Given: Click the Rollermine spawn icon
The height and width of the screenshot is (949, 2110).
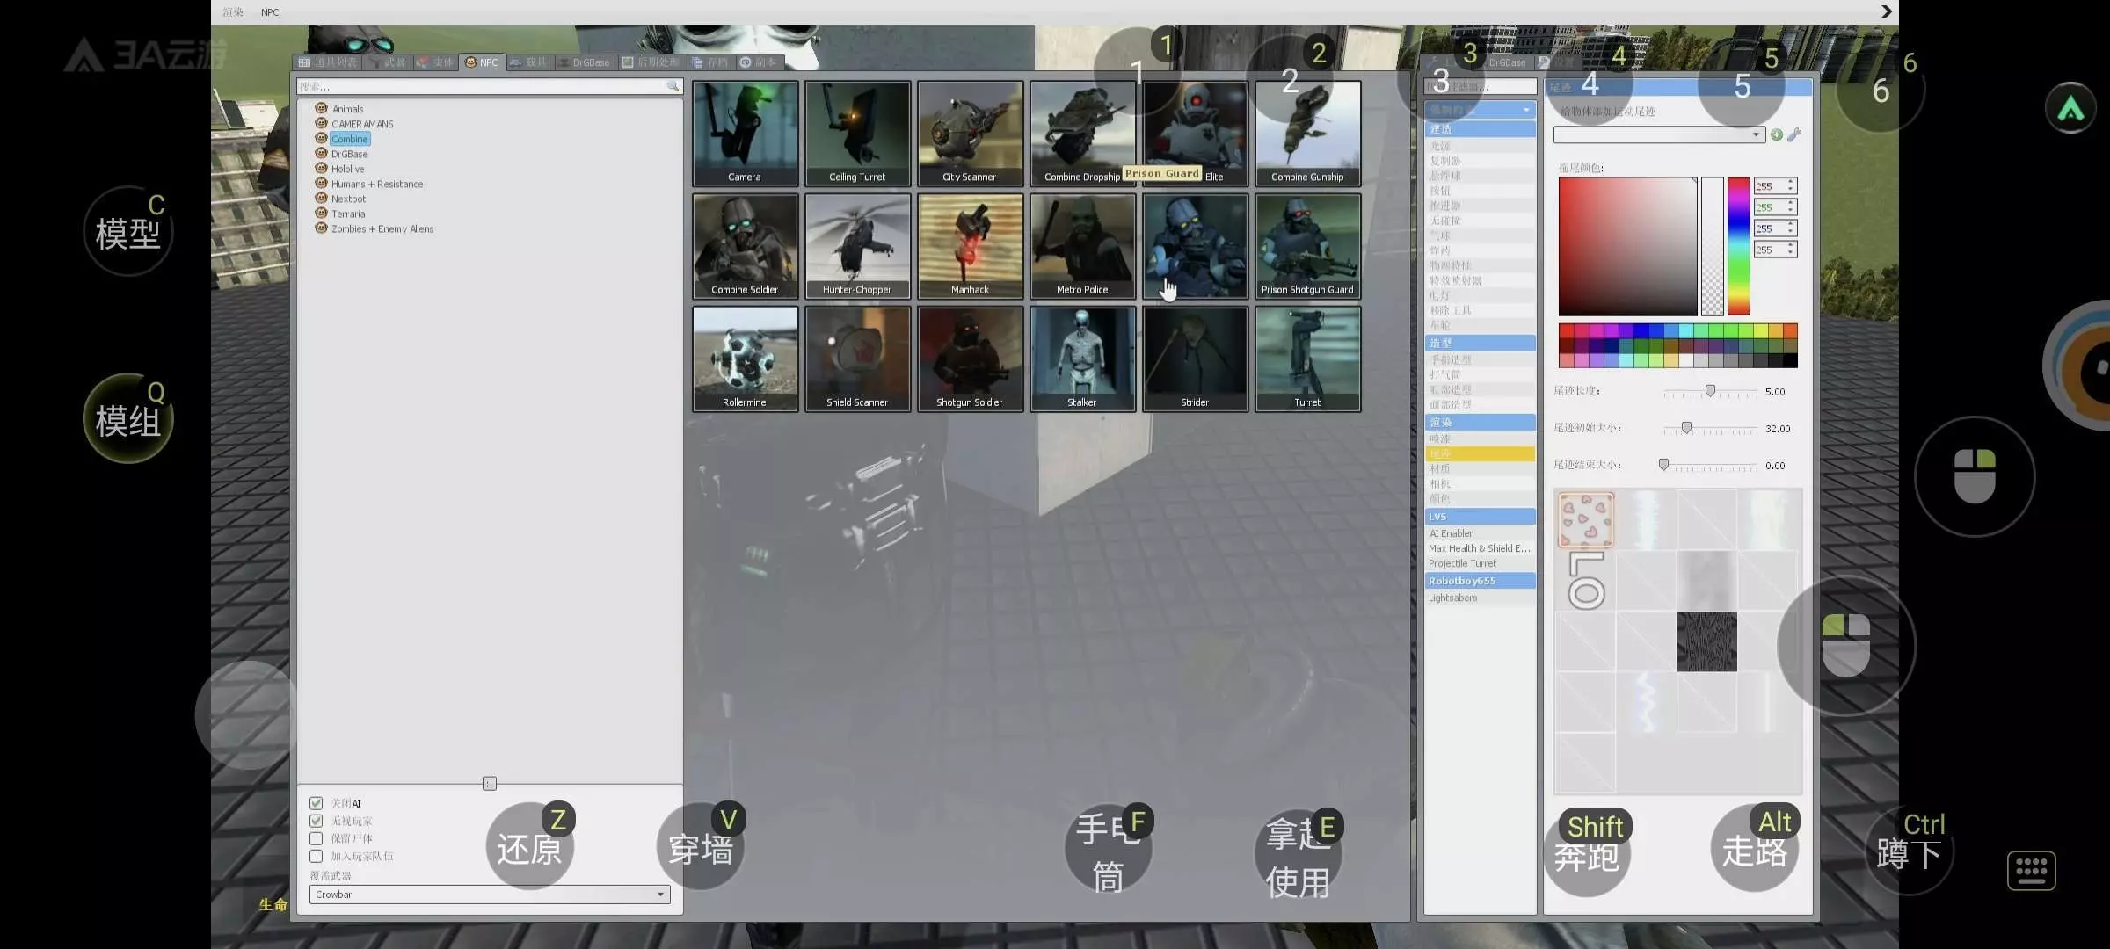Looking at the screenshot, I should click(745, 358).
